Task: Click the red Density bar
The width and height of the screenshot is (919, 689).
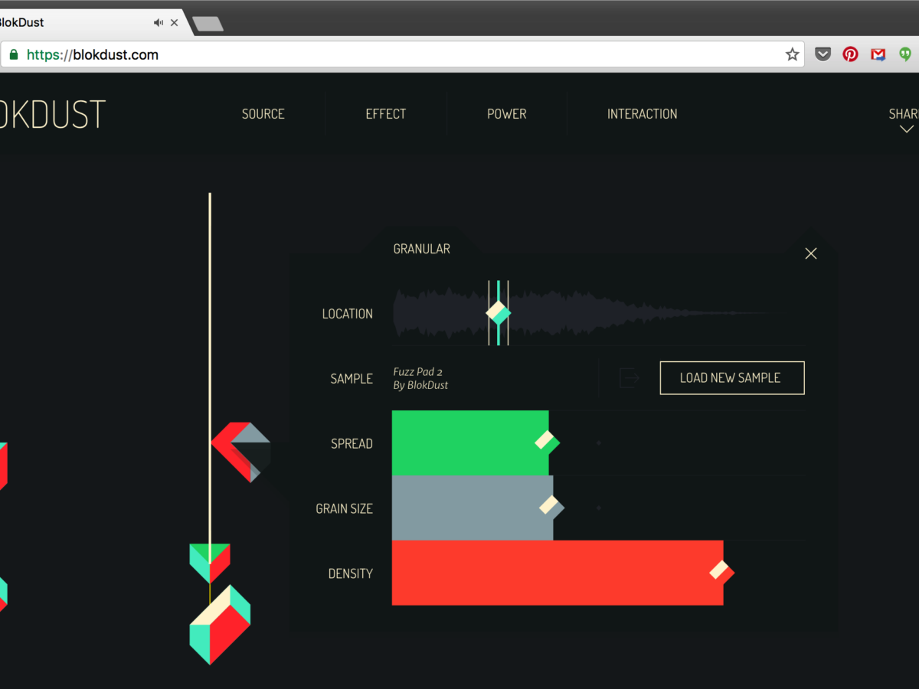Action: [x=558, y=573]
